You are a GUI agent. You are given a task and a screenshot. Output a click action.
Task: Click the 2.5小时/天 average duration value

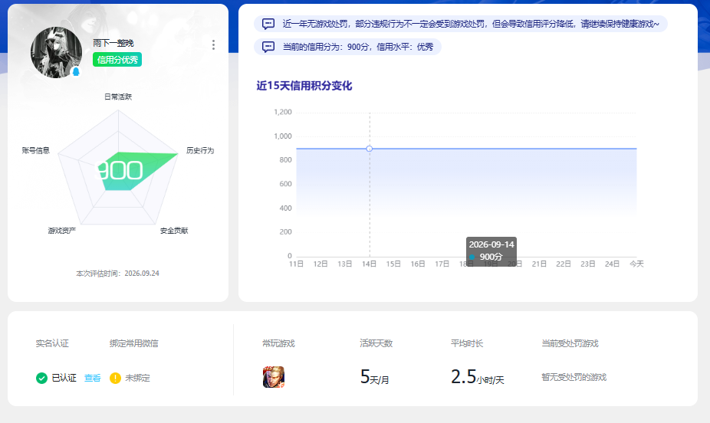[477, 377]
